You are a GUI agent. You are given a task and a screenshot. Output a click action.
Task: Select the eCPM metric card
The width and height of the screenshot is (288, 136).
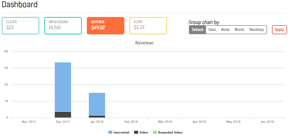(148, 26)
